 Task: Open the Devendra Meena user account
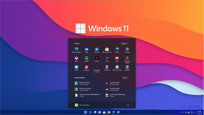pos(82,105)
